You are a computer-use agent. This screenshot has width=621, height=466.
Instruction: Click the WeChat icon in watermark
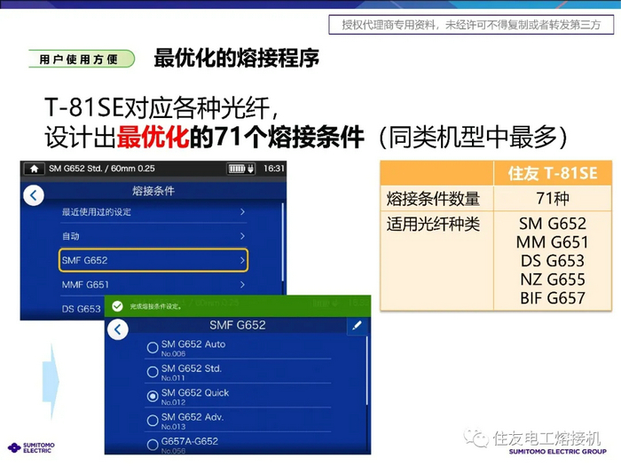click(x=478, y=438)
